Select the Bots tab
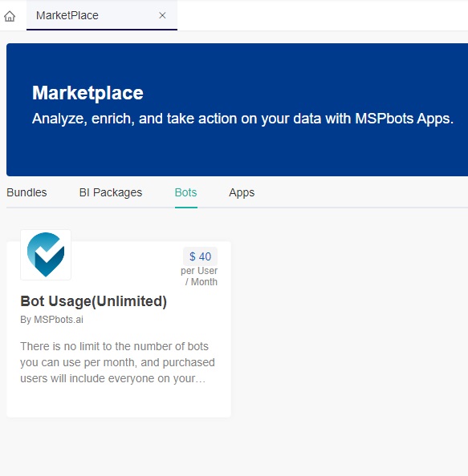 click(x=185, y=192)
